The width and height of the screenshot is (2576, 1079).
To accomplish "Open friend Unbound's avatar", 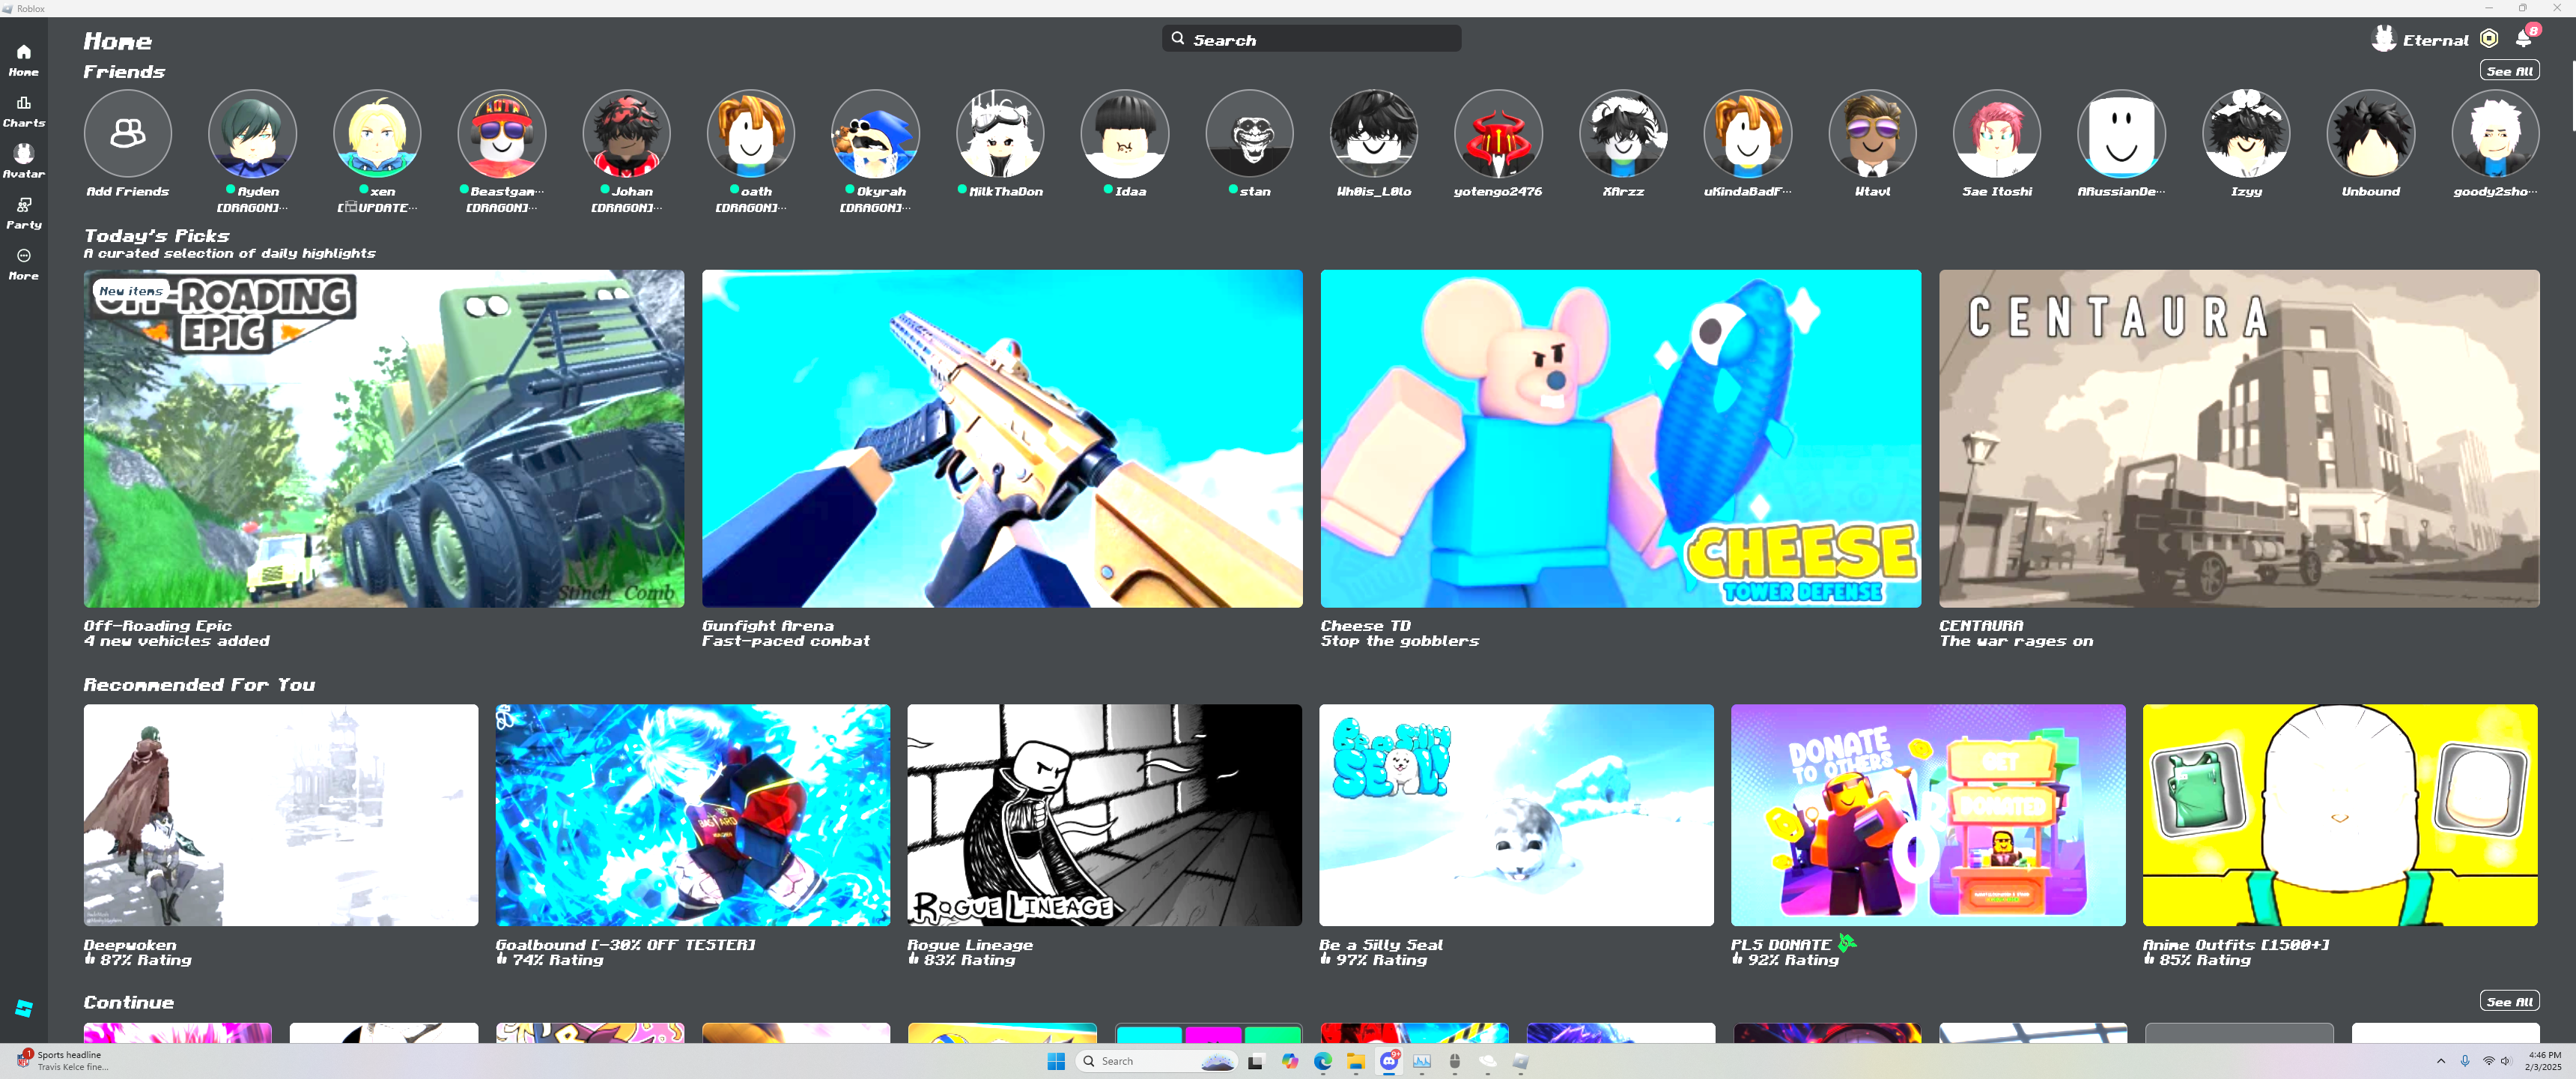I will tap(2370, 133).
